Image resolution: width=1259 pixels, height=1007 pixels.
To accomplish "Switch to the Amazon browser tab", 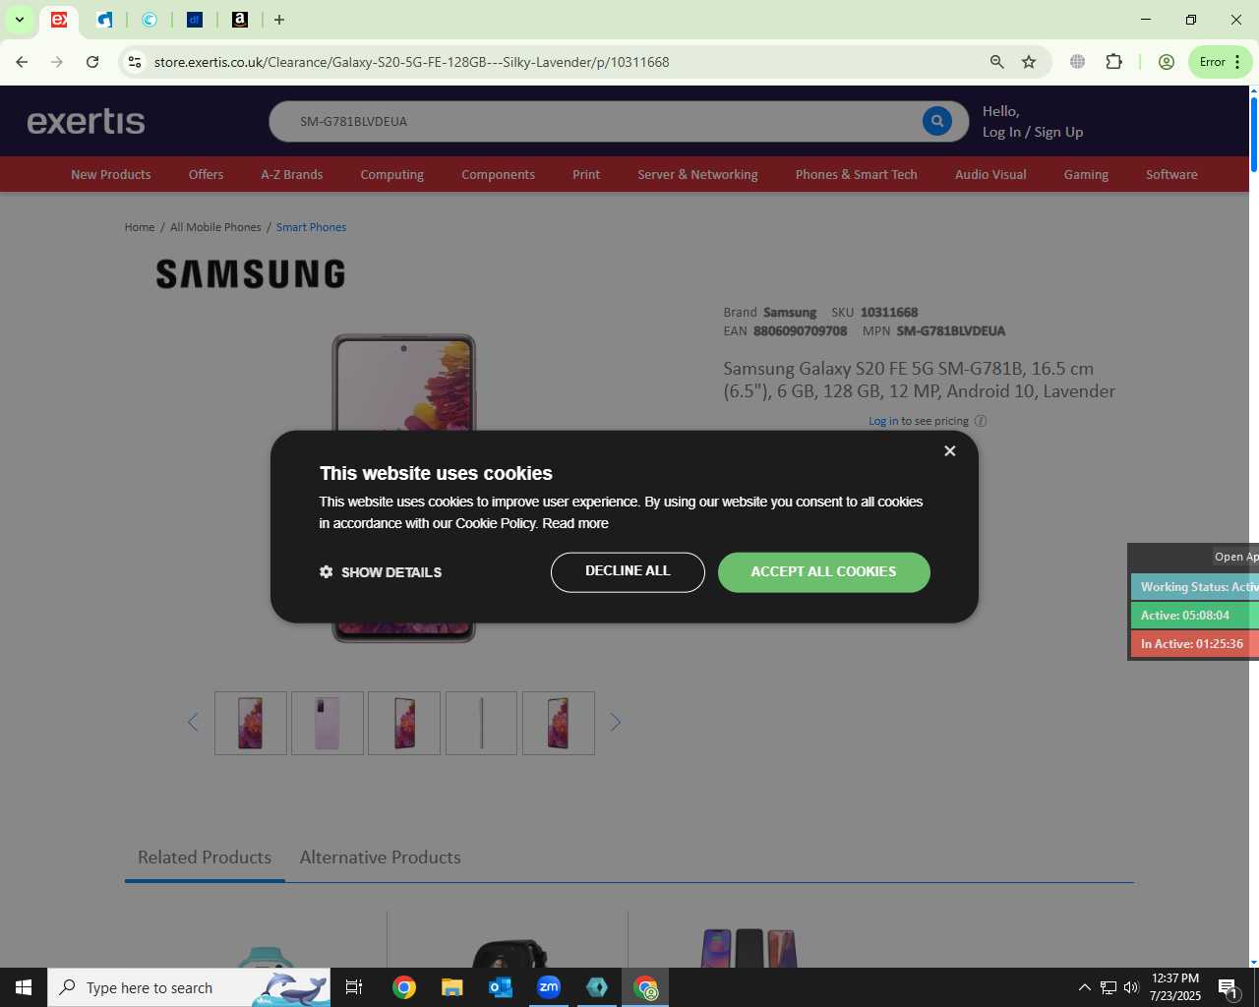I will tap(240, 20).
